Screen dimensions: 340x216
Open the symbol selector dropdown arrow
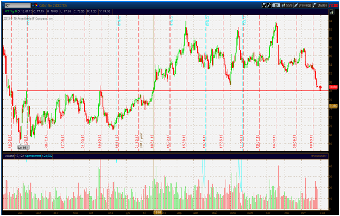click(x=33, y=5)
